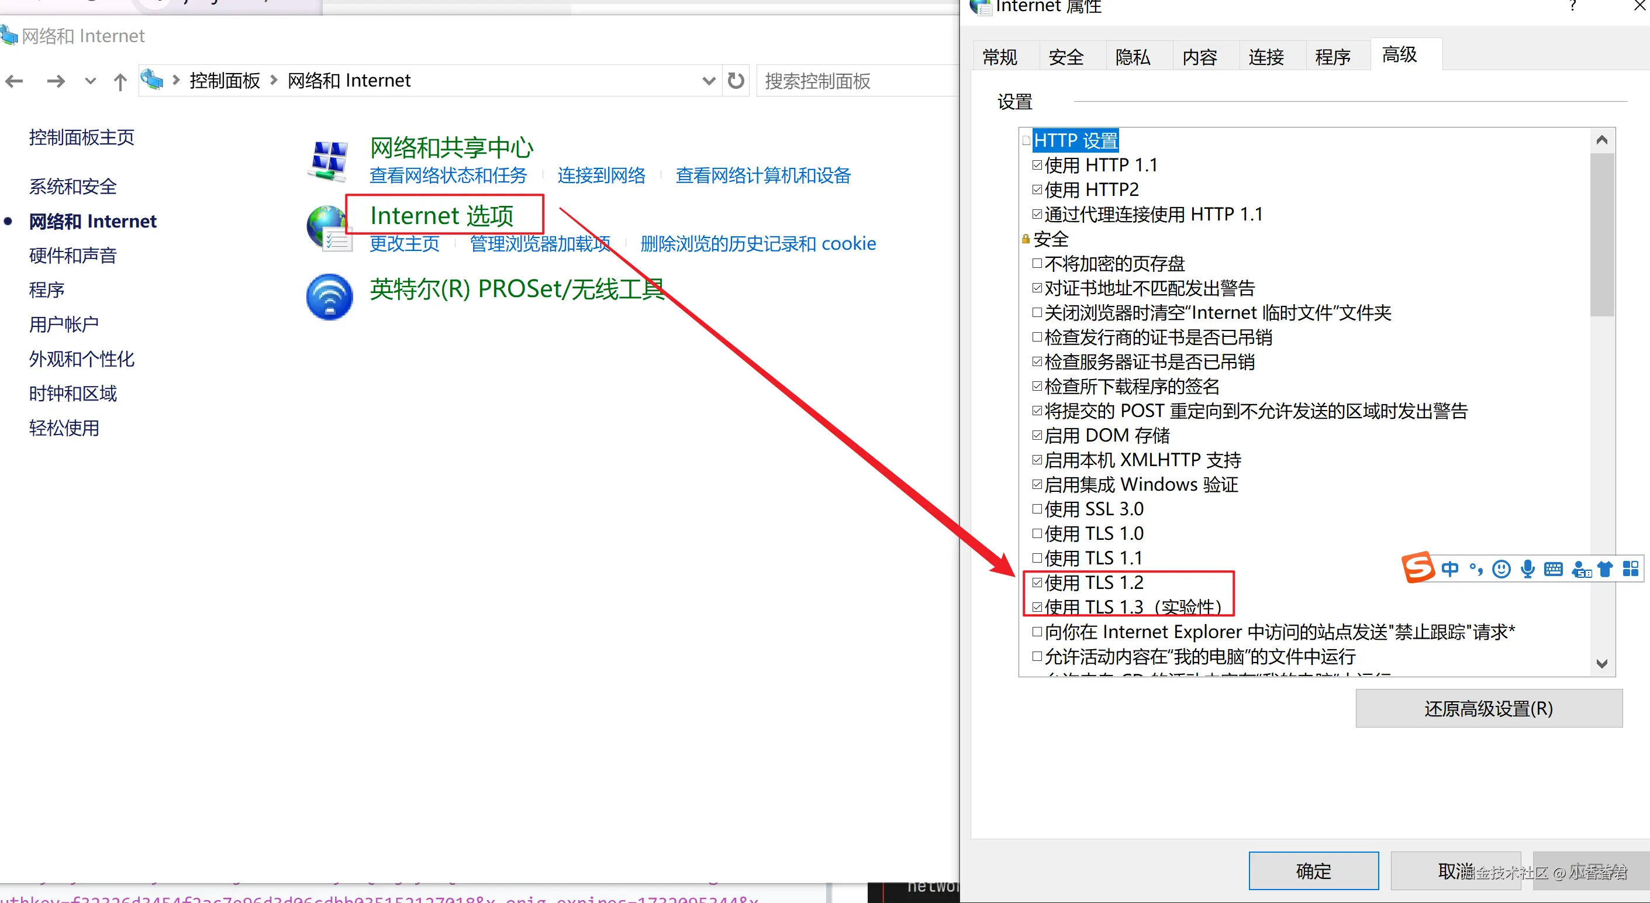Switch to the 连接 tab
This screenshot has width=1650, height=903.
(x=1266, y=57)
